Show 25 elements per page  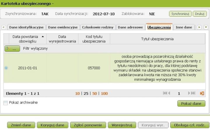coord(86,94)
